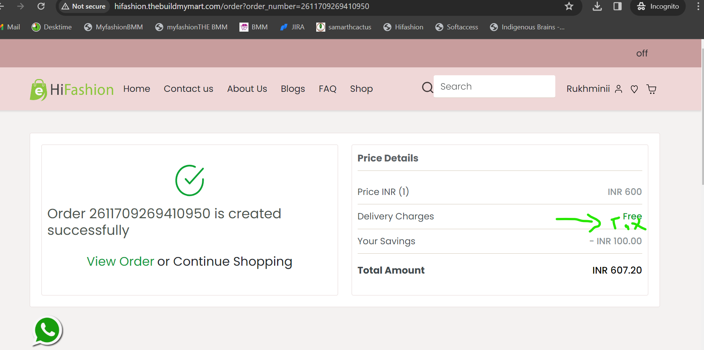This screenshot has height=350, width=704.
Task: Open the BMM bookmark
Action: pos(254,27)
